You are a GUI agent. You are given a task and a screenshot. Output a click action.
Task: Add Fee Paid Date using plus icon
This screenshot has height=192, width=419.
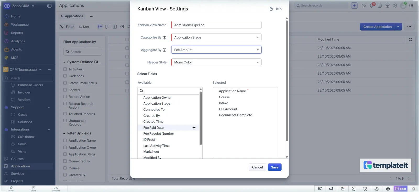[194, 128]
